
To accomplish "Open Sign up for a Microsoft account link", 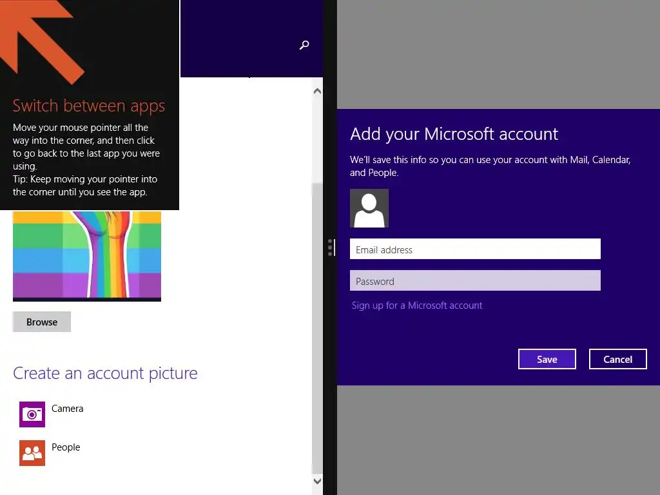I will [417, 306].
